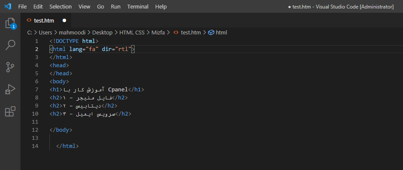Click the mahmoodi breadcrumb segment
Screen dimensions: 403x170
[72, 33]
